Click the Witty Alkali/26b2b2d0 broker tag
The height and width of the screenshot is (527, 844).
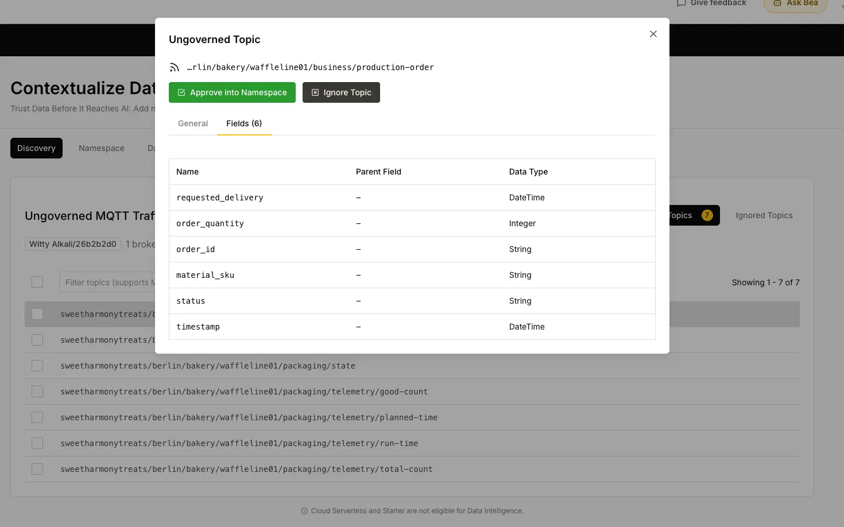click(x=73, y=244)
